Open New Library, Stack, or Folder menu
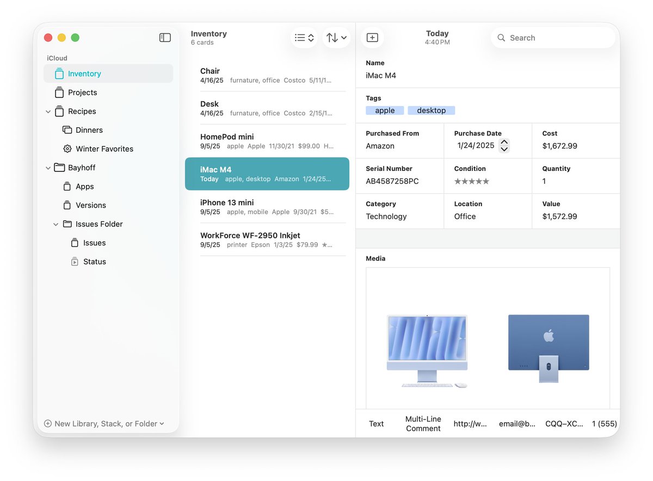 tap(104, 423)
